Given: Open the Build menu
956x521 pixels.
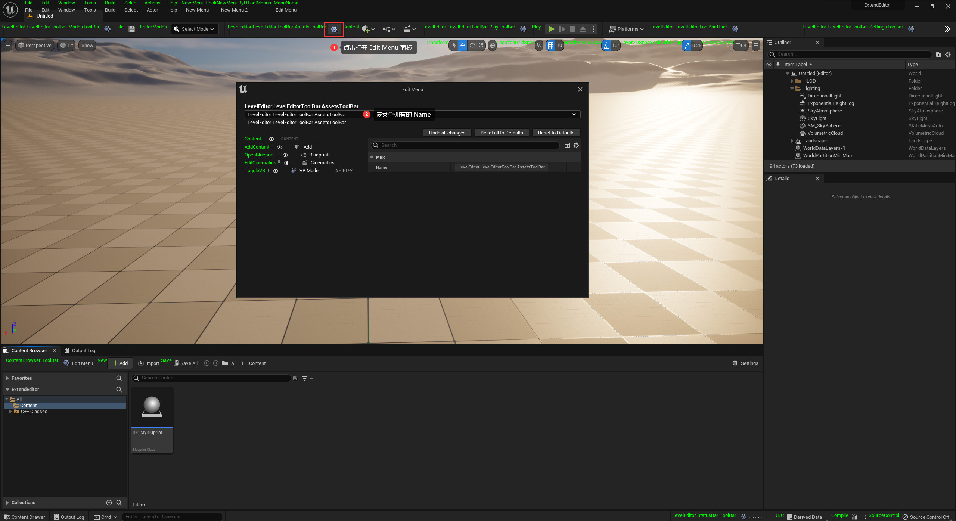Looking at the screenshot, I should point(110,10).
